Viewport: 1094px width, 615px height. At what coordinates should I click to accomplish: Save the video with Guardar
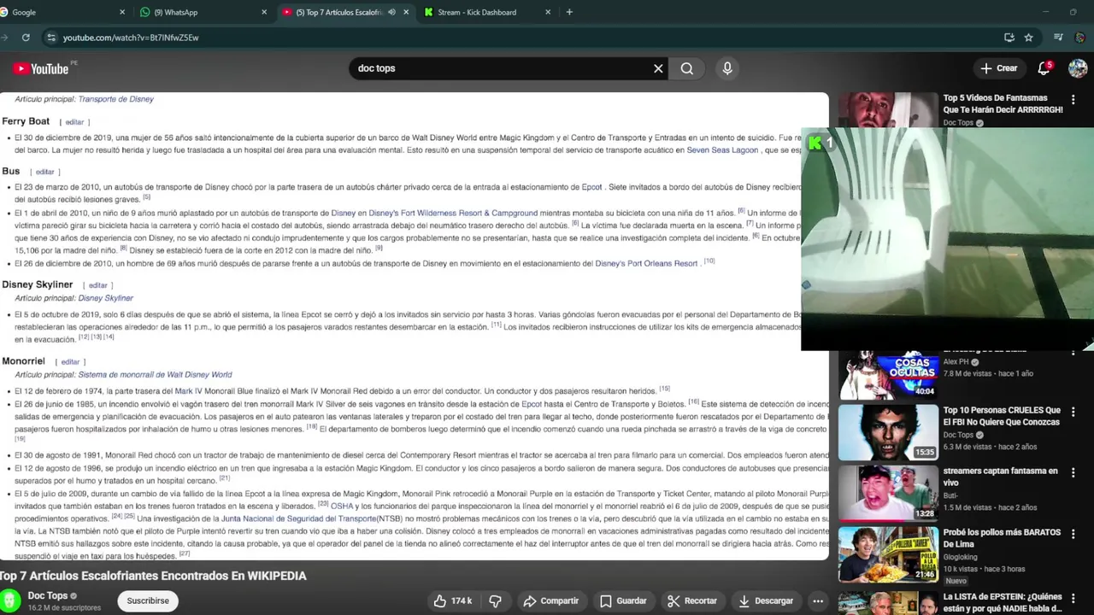pos(623,600)
